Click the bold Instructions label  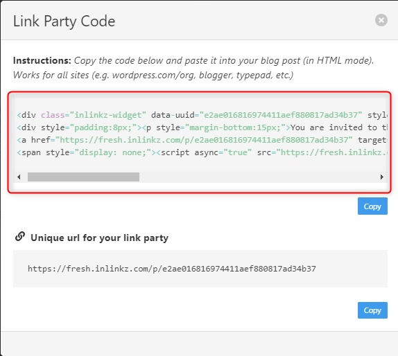tap(42, 60)
